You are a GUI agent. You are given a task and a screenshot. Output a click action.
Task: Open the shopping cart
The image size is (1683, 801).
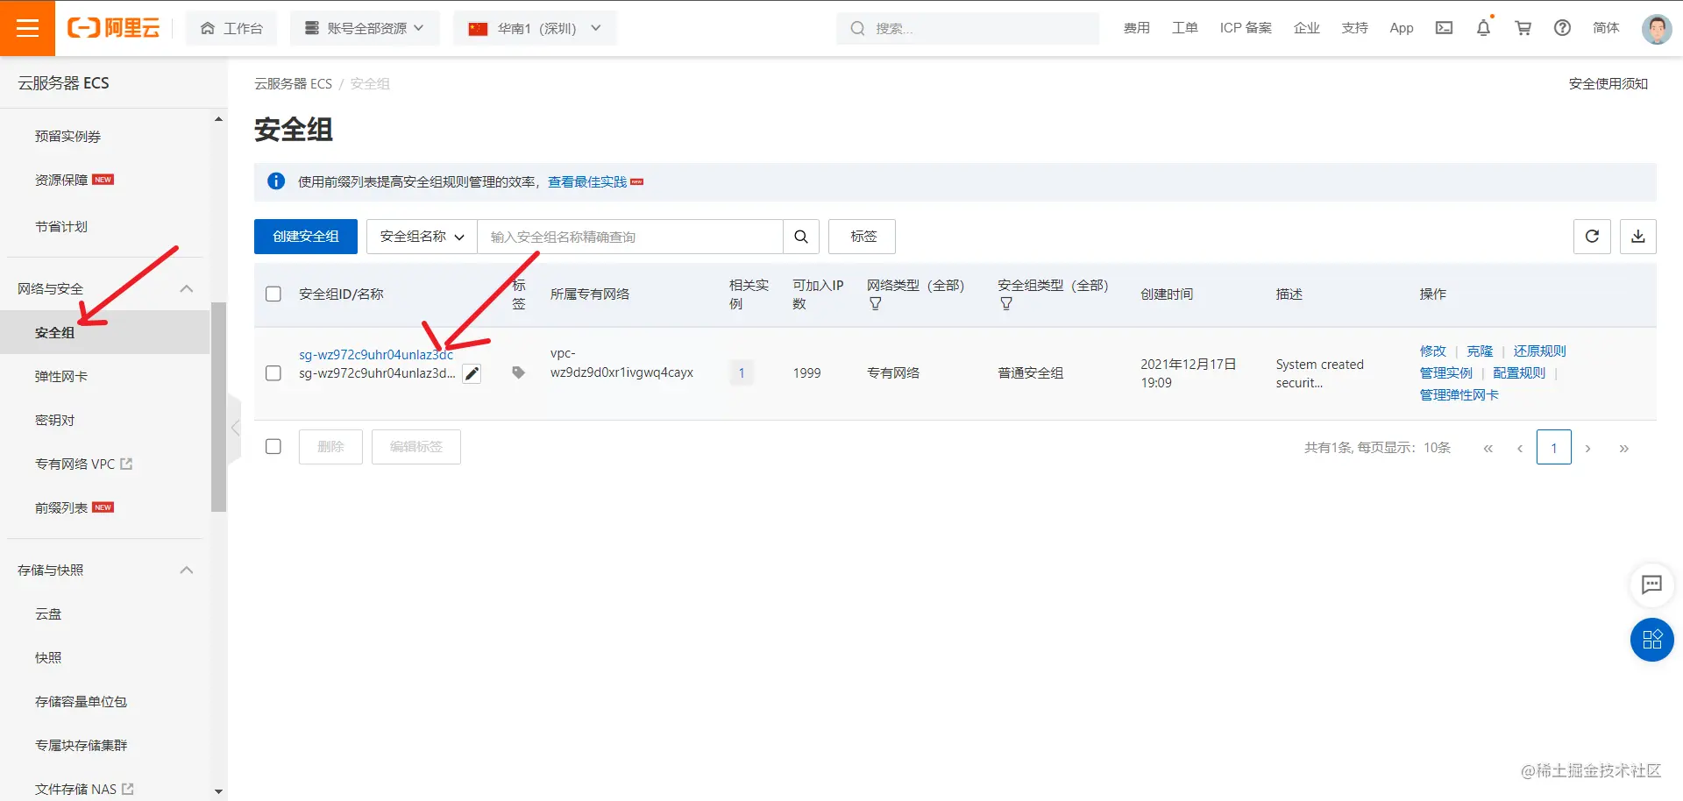[x=1523, y=28]
